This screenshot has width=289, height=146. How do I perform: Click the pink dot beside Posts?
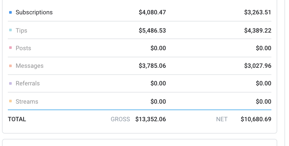pos(10,48)
